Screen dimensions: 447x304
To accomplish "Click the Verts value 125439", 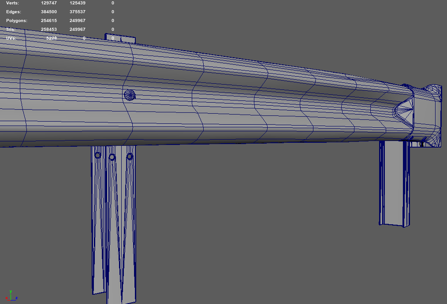I will click(78, 3).
